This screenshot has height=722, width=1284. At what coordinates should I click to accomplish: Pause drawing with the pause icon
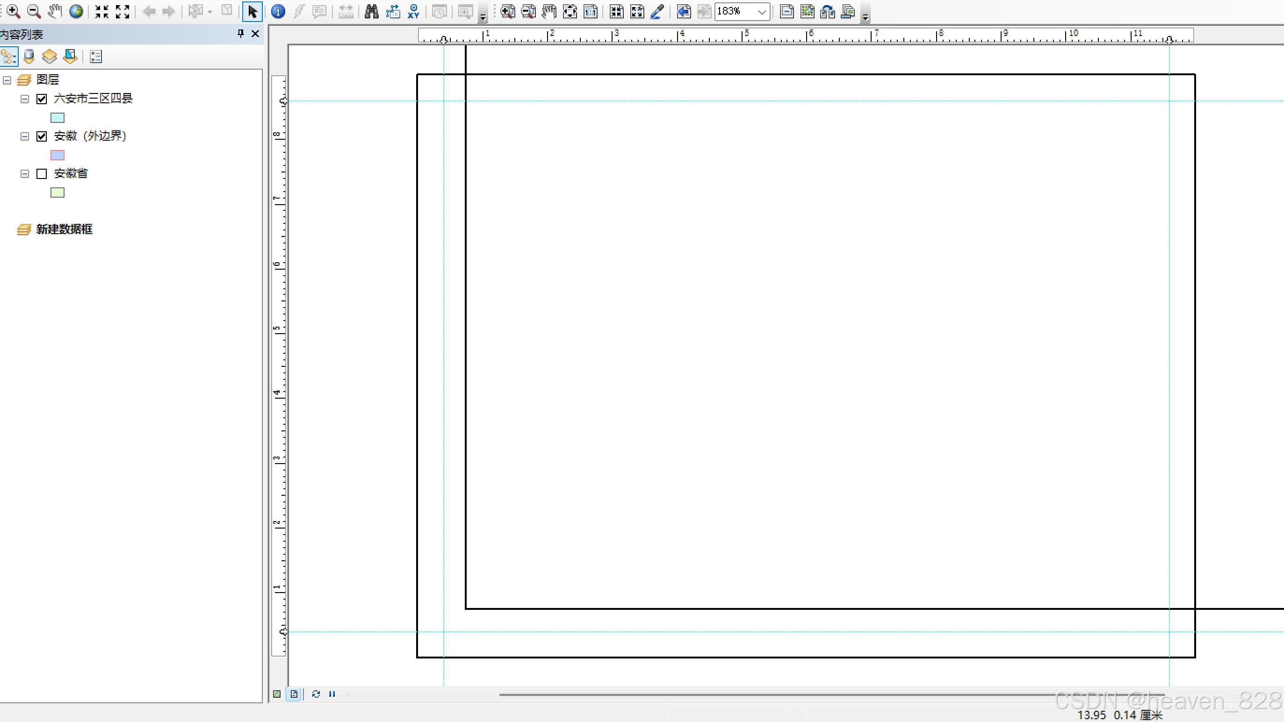coord(332,694)
